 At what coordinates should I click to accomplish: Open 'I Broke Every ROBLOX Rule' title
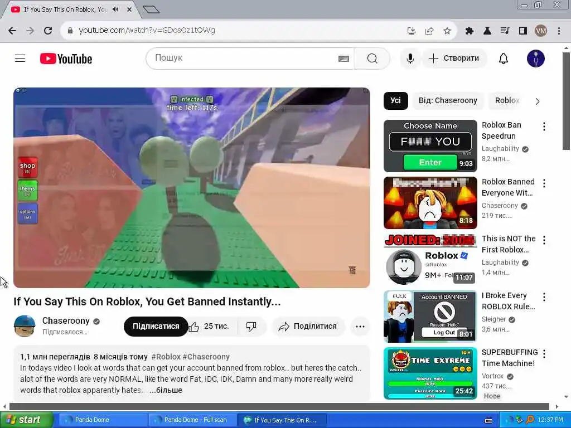coord(509,301)
